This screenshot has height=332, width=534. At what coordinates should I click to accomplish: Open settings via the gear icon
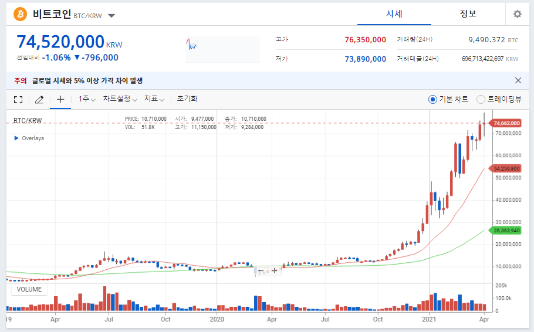(x=518, y=14)
